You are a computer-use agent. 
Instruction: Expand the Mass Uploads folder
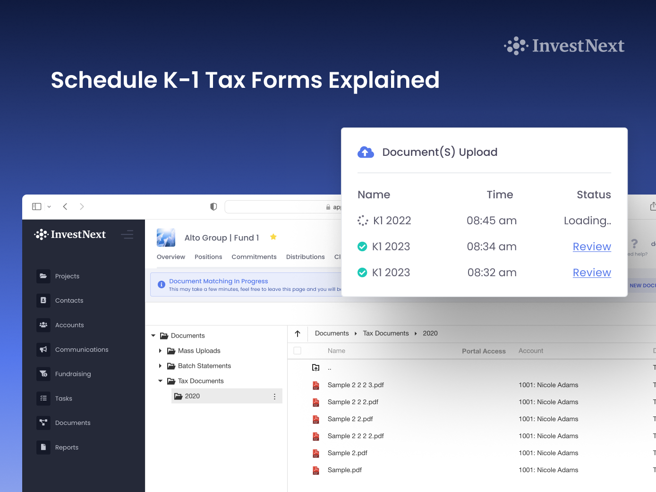click(x=160, y=351)
